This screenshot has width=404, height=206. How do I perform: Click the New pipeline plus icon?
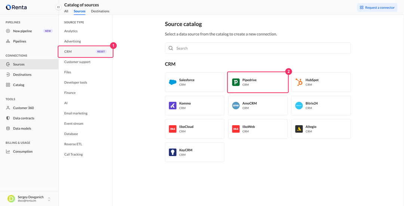click(8, 31)
